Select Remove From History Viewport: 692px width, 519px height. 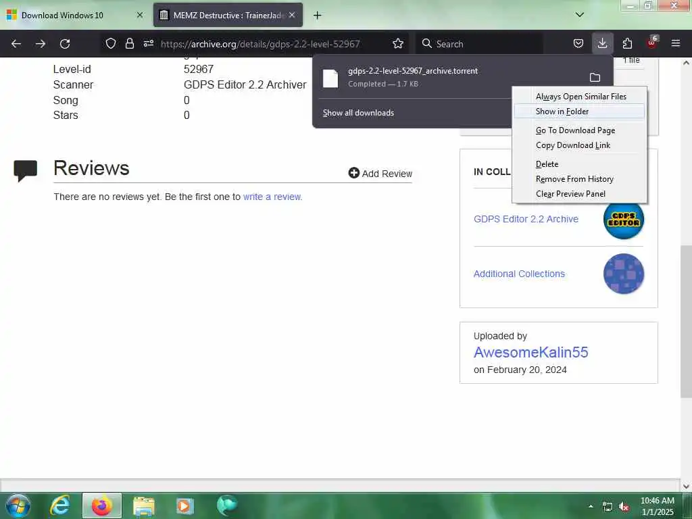click(579, 179)
